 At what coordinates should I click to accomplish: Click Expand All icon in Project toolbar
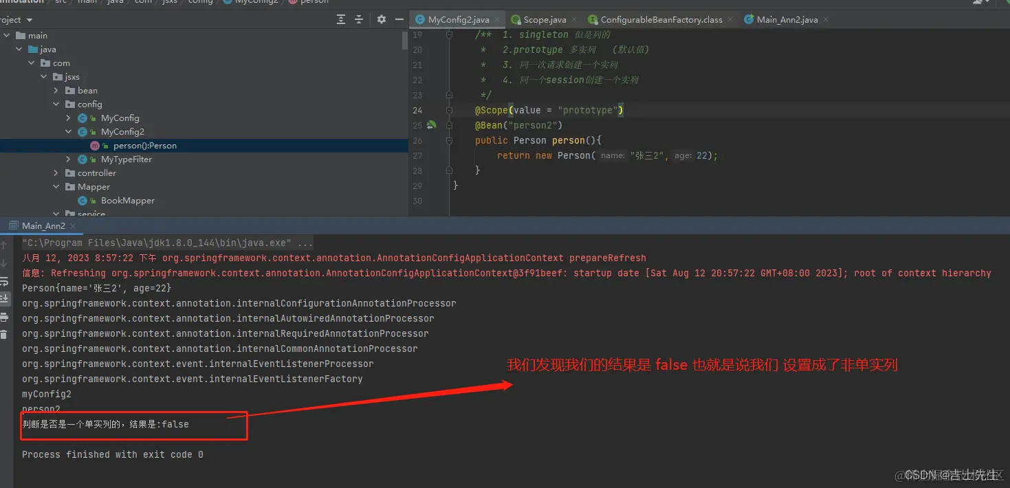(341, 20)
